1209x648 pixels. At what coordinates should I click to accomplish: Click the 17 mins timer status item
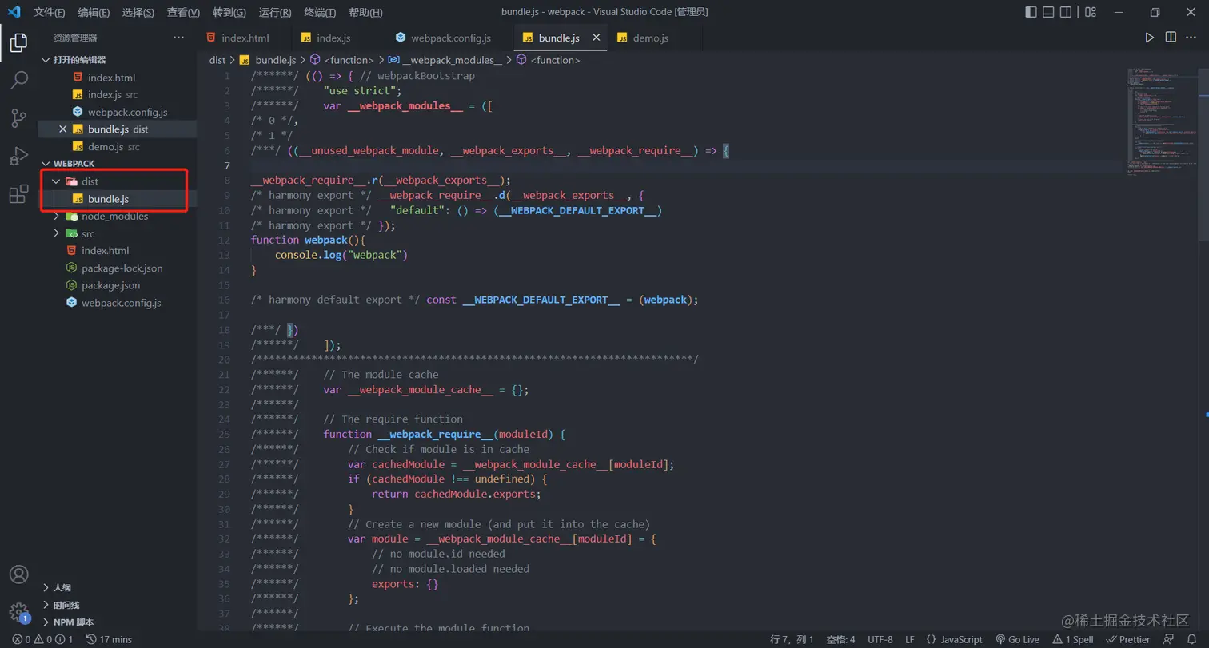(x=109, y=640)
